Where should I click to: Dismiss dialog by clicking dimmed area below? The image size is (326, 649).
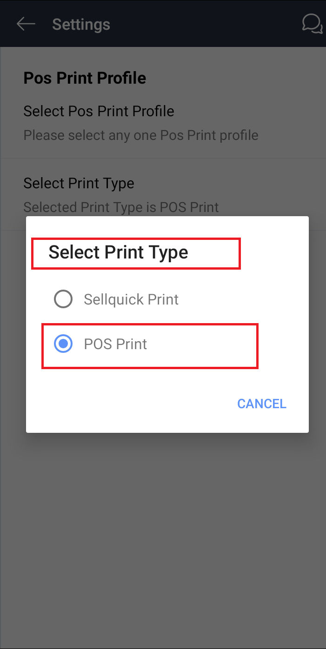coord(163,535)
